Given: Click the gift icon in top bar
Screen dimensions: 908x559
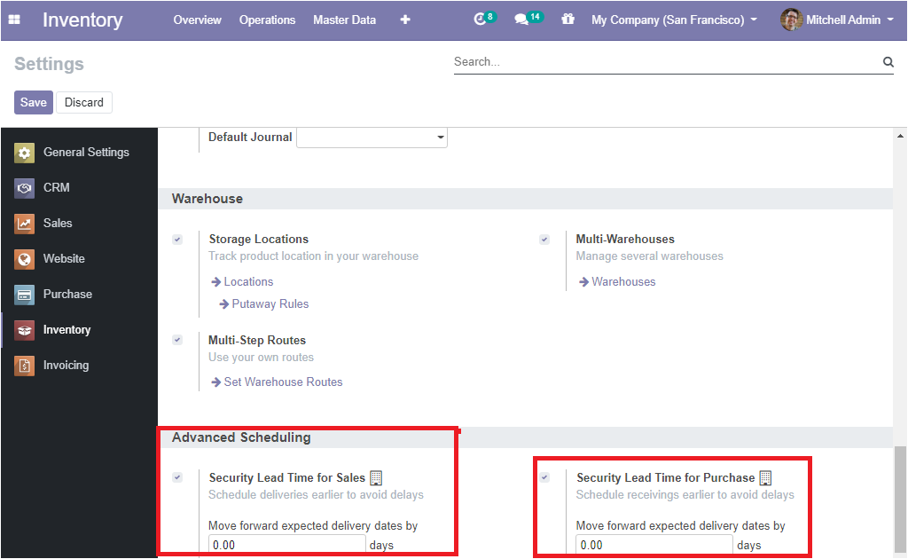Looking at the screenshot, I should tap(567, 20).
